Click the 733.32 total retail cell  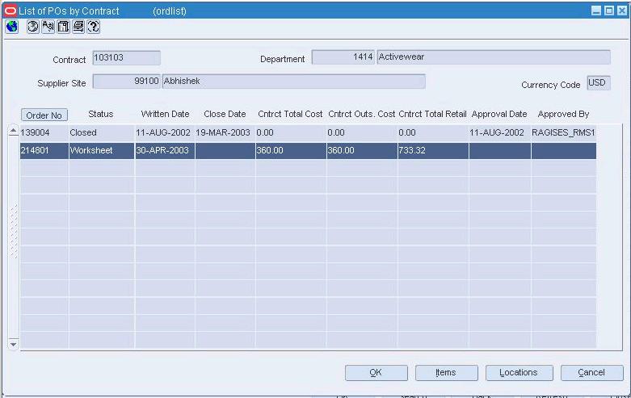tap(433, 151)
